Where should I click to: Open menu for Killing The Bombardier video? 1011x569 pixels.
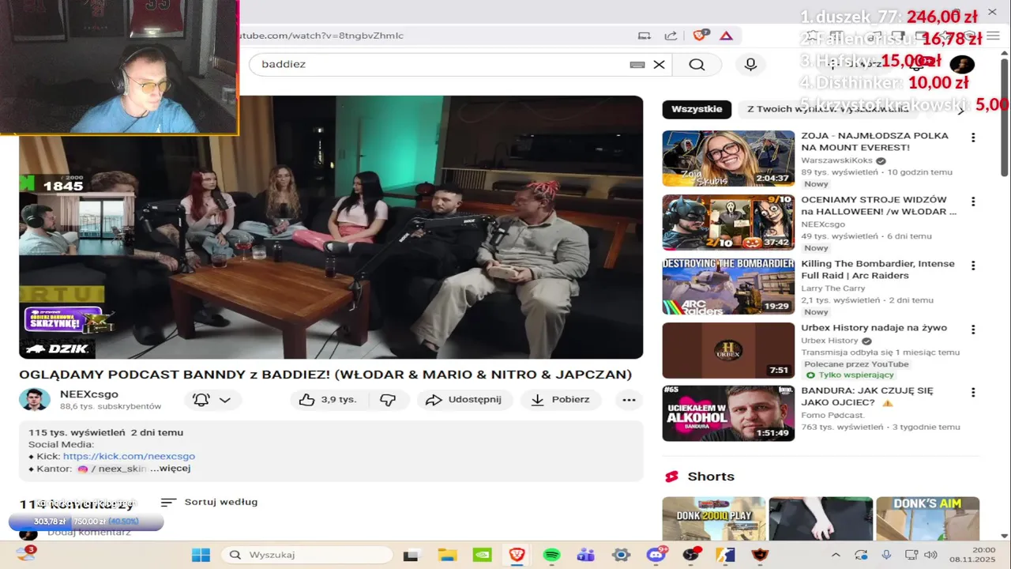pos(973,266)
